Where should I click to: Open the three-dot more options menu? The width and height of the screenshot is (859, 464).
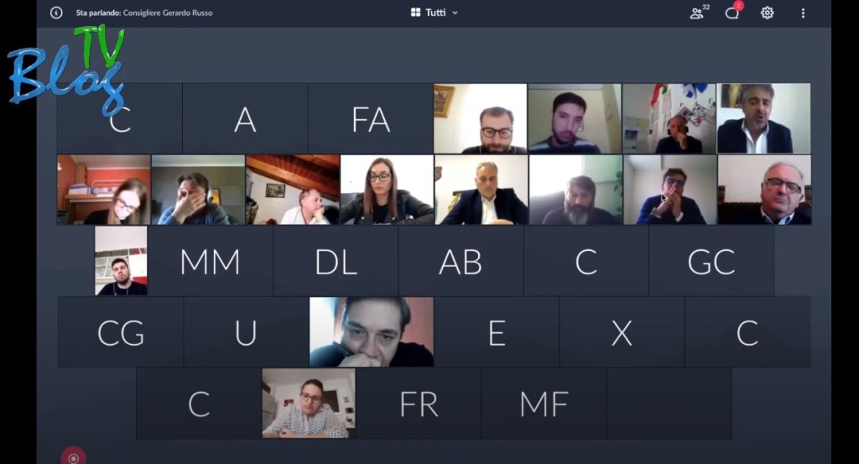click(x=803, y=13)
